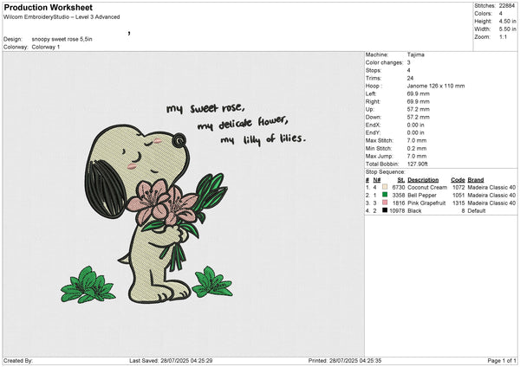This screenshot has width=520, height=367.
Task: Click the design name 'snoopy sweet rose 5,5in'
Action: click(x=62, y=39)
